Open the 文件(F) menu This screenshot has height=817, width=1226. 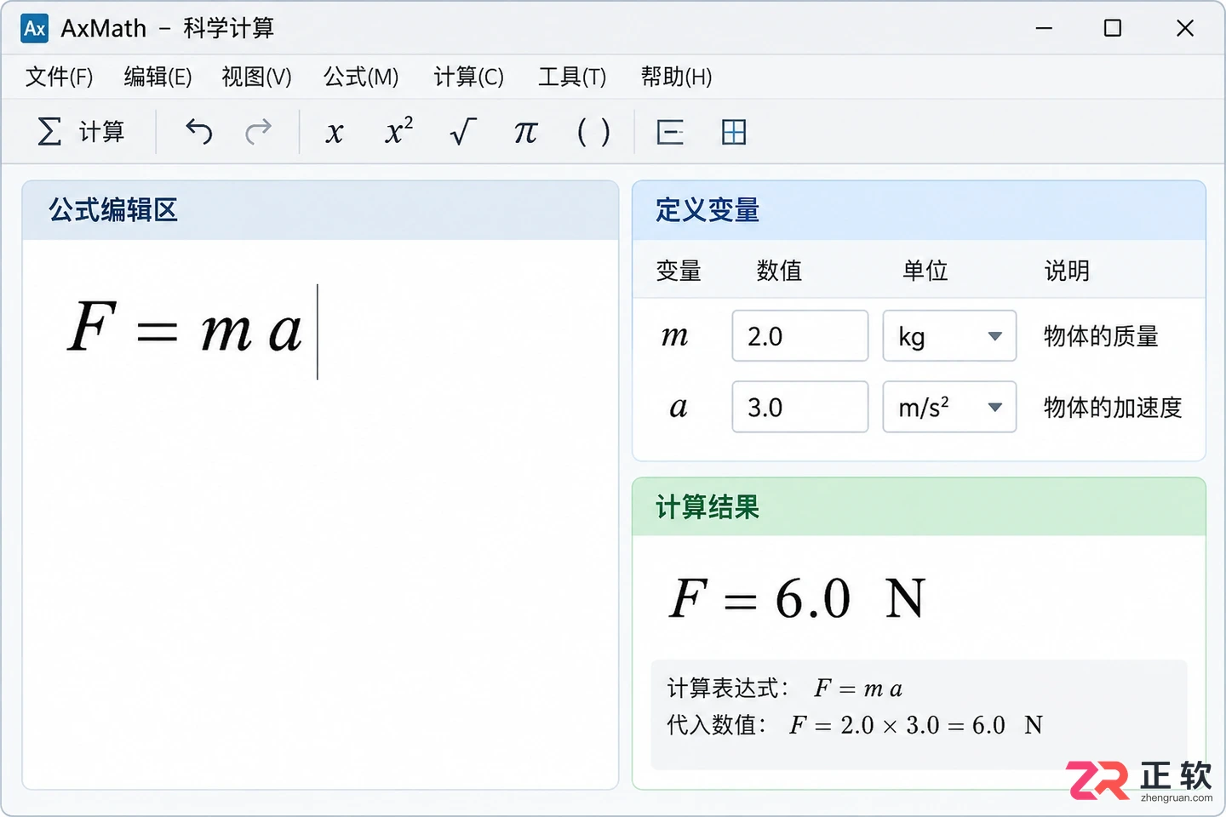[59, 77]
